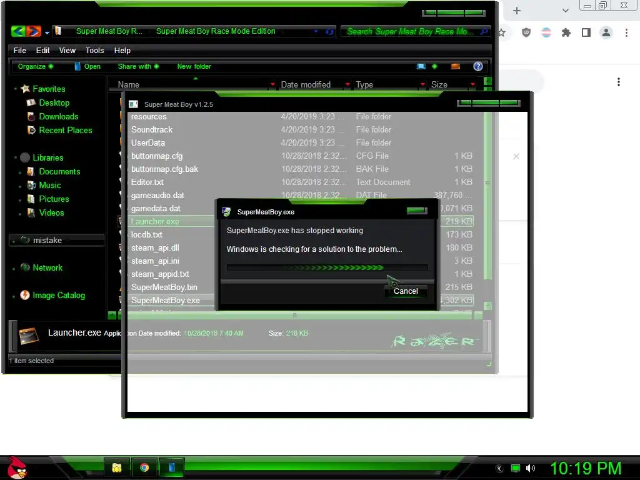Click the Open toolbar button
Viewport: 640px width, 480px height.
pos(87,66)
